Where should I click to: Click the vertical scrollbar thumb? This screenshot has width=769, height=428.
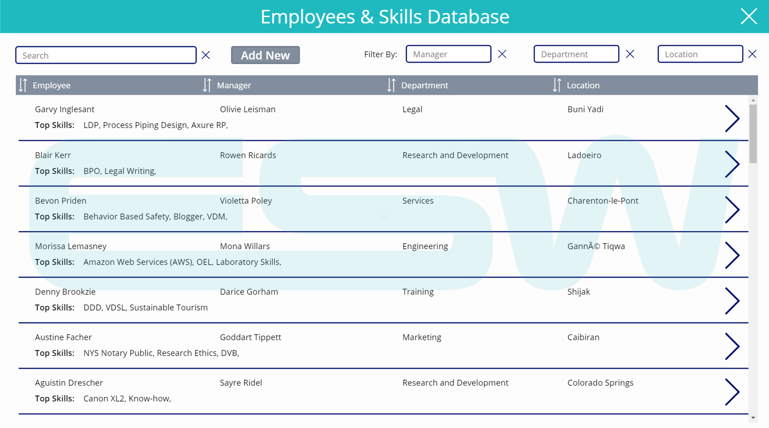[753, 133]
